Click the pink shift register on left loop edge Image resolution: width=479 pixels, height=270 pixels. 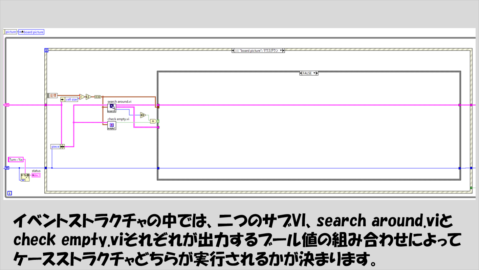coord(7,105)
